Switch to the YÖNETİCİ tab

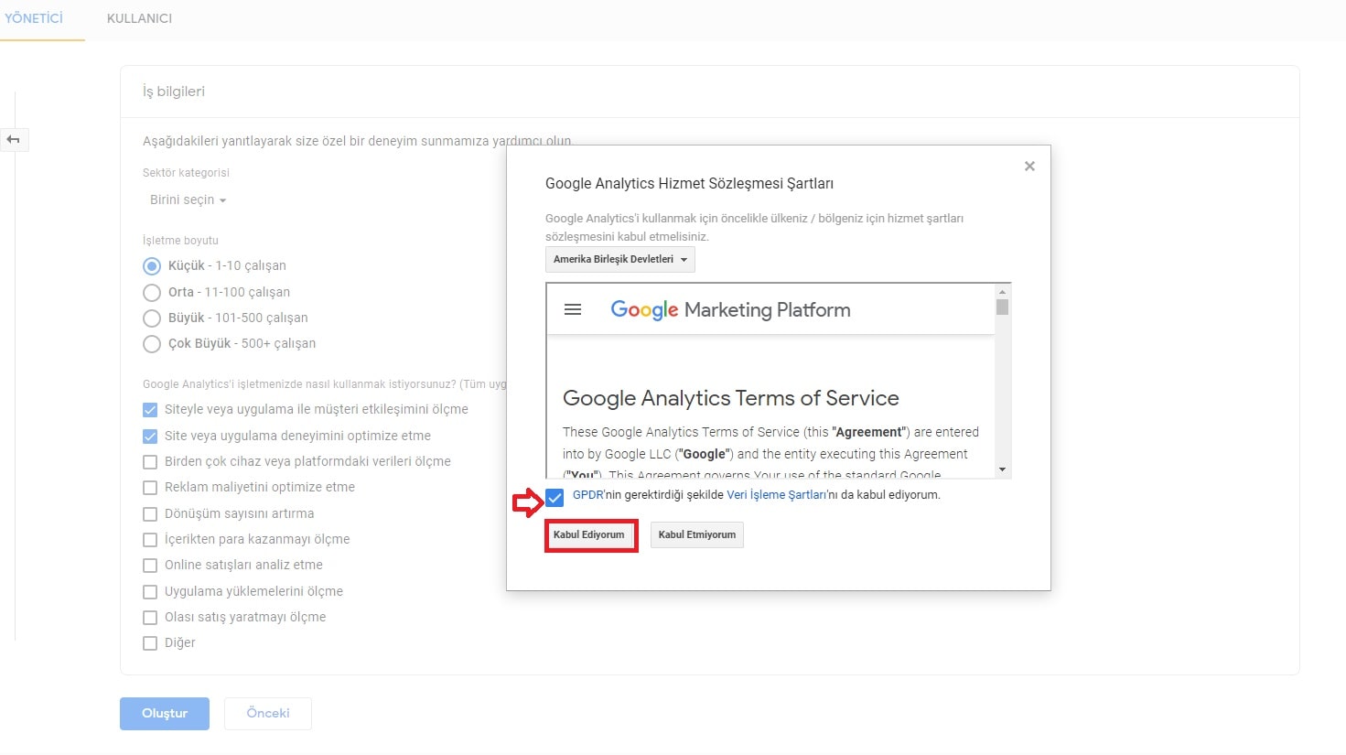coord(34,18)
